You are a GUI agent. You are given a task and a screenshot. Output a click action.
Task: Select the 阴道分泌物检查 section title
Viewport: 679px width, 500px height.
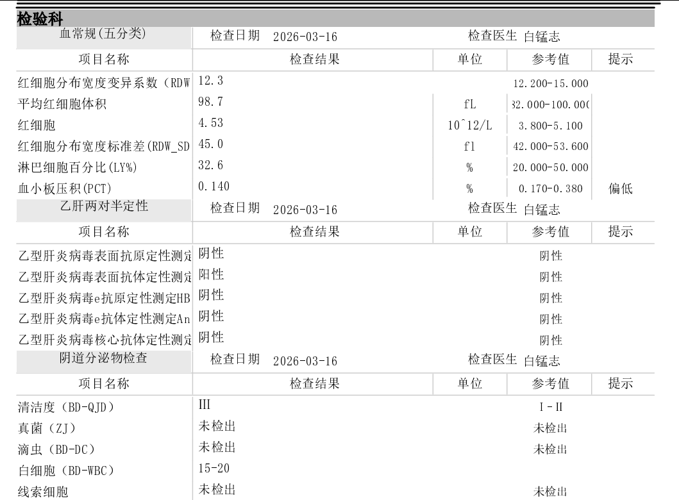click(x=103, y=358)
